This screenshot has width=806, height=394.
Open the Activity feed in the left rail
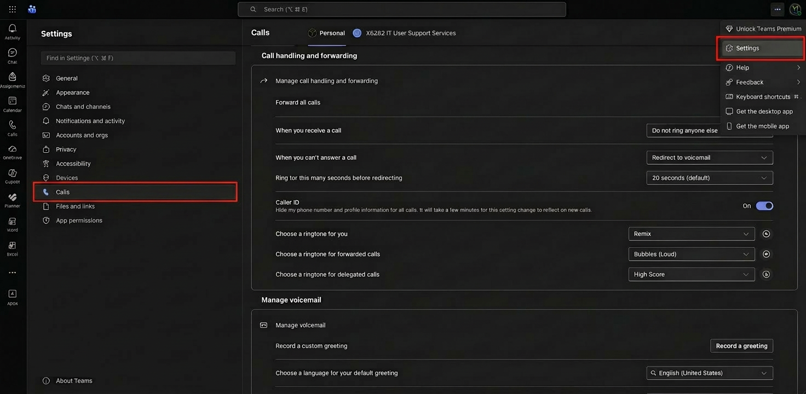pyautogui.click(x=12, y=32)
